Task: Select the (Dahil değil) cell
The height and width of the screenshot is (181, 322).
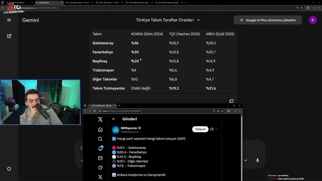Action: (141, 88)
